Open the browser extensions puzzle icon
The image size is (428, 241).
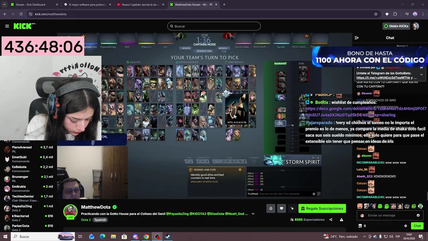click(395, 14)
